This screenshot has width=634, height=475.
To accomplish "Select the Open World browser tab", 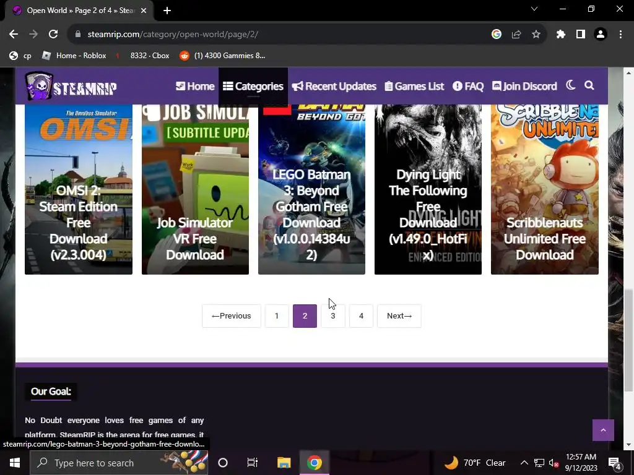I will click(79, 11).
